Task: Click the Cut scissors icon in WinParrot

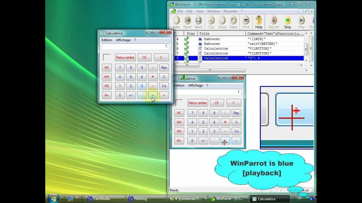Action: pos(211,22)
